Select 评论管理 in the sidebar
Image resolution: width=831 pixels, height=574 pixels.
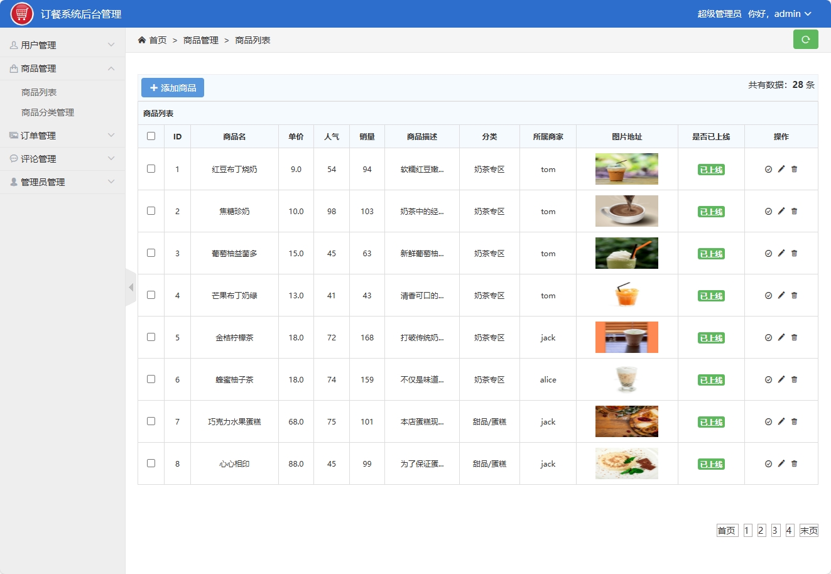(38, 158)
